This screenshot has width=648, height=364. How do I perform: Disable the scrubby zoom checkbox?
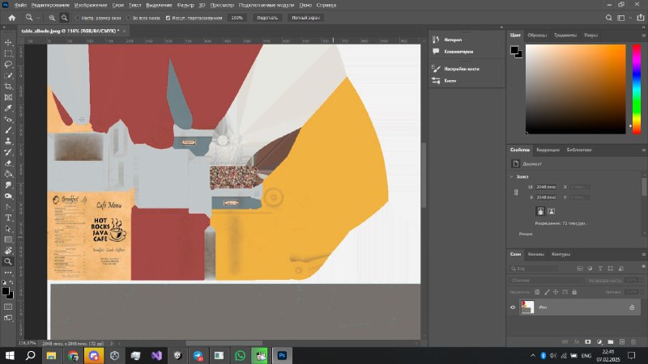point(168,18)
